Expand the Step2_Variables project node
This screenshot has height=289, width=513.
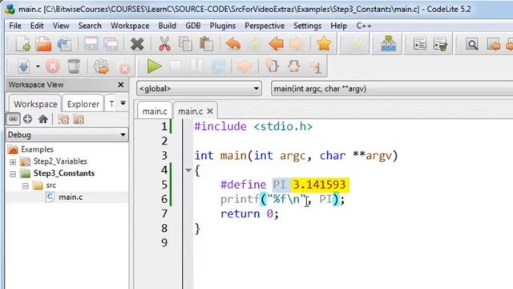(x=13, y=162)
